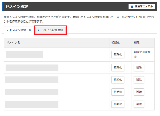Click 初期化 button in the first domain row
The image size is (160, 116).
click(x=118, y=54)
